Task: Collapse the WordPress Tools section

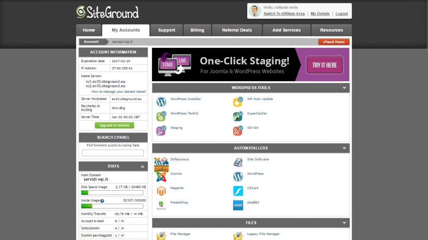Action: [x=344, y=88]
